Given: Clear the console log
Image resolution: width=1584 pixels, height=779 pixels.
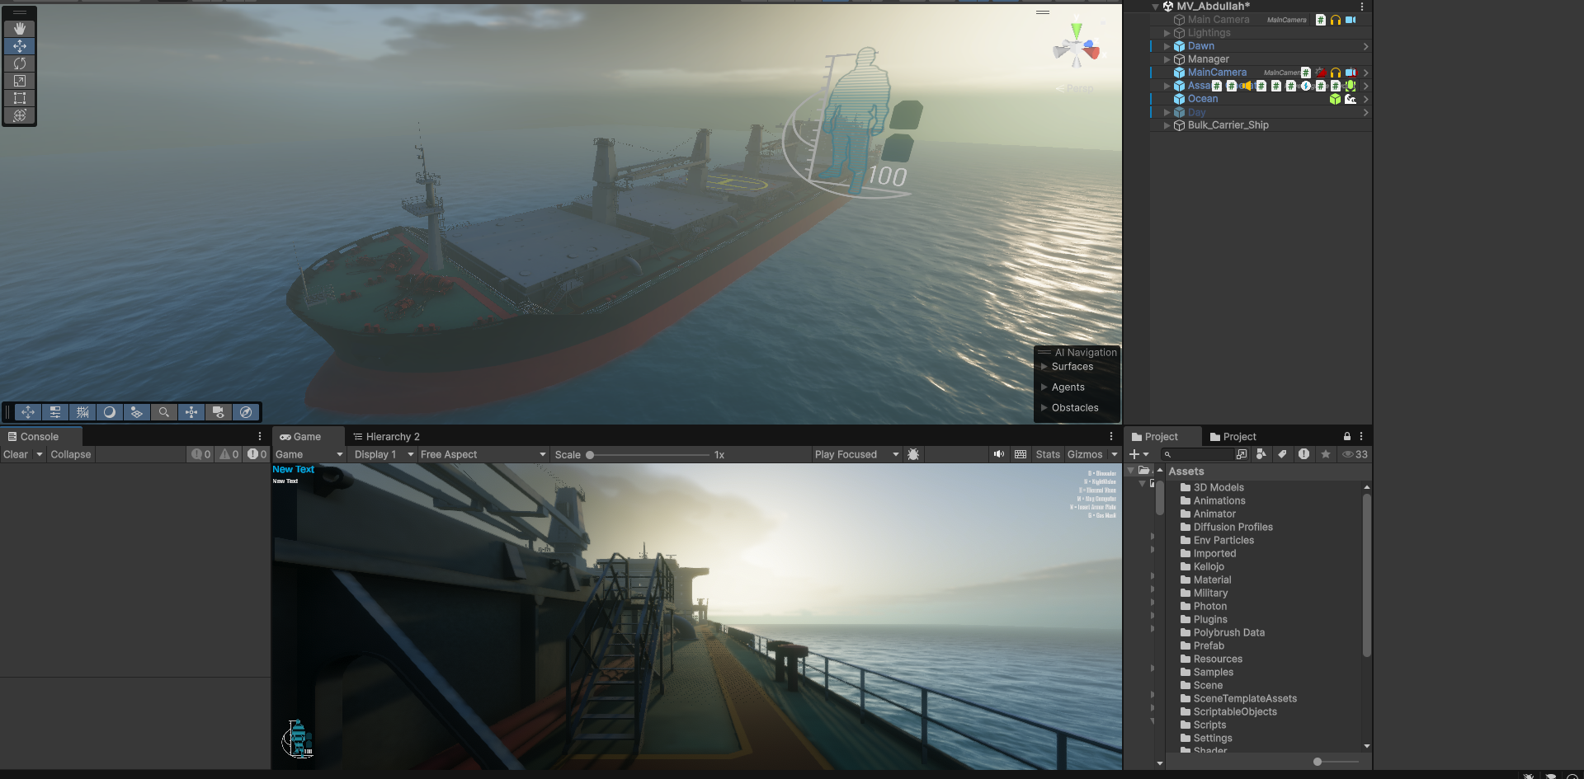Looking at the screenshot, I should pyautogui.click(x=16, y=454).
